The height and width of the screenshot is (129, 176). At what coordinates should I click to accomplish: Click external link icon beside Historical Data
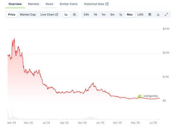pos(107,4)
